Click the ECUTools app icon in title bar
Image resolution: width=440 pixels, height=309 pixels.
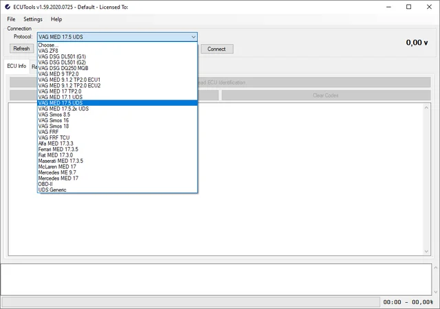tap(7, 6)
